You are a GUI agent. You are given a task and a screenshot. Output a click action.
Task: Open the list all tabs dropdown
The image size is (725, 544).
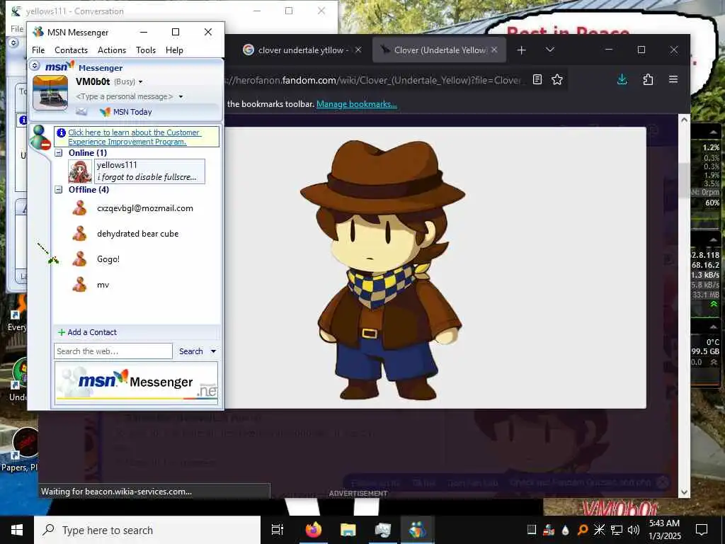549,50
